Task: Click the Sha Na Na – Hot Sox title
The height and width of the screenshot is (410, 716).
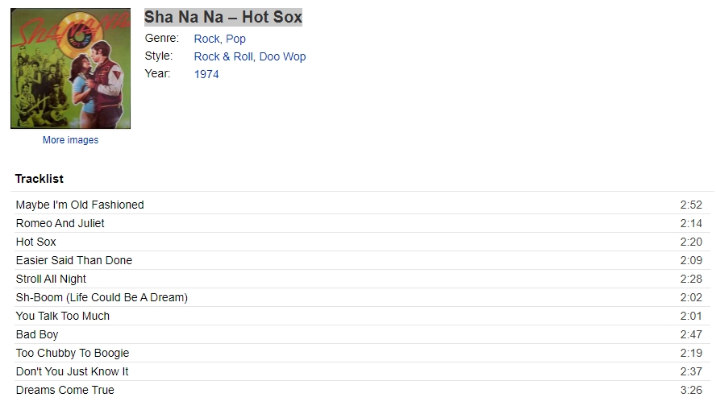Action: 223,18
